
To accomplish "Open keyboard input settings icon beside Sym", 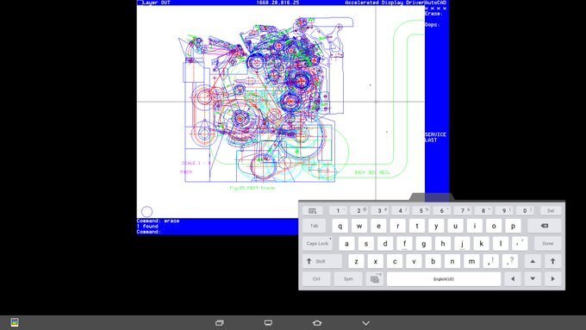I will (375, 279).
